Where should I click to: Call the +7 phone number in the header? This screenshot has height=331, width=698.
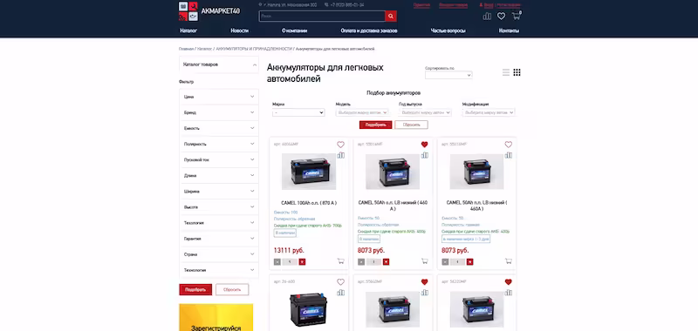tap(346, 4)
